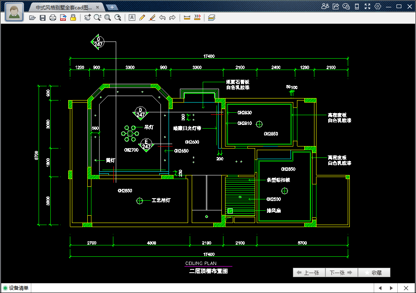Click the 2700 bottom dimension text

coord(91,243)
